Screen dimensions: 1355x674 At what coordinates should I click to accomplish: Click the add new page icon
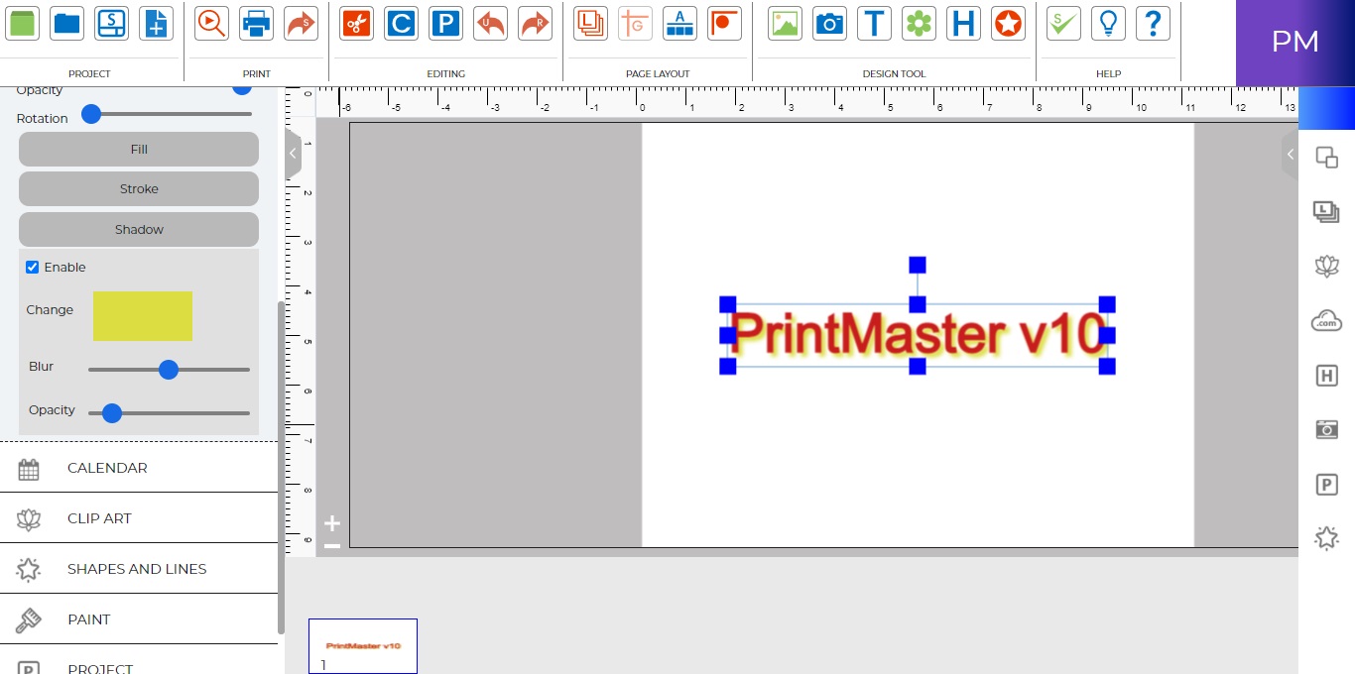[x=156, y=23]
